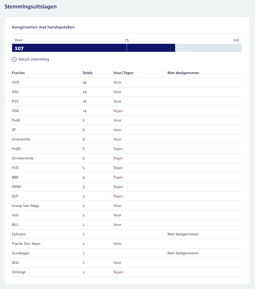Viewport: 255px width, 289px height.
Task: Click the Niet deelgenomen column header
Action: 183,73
